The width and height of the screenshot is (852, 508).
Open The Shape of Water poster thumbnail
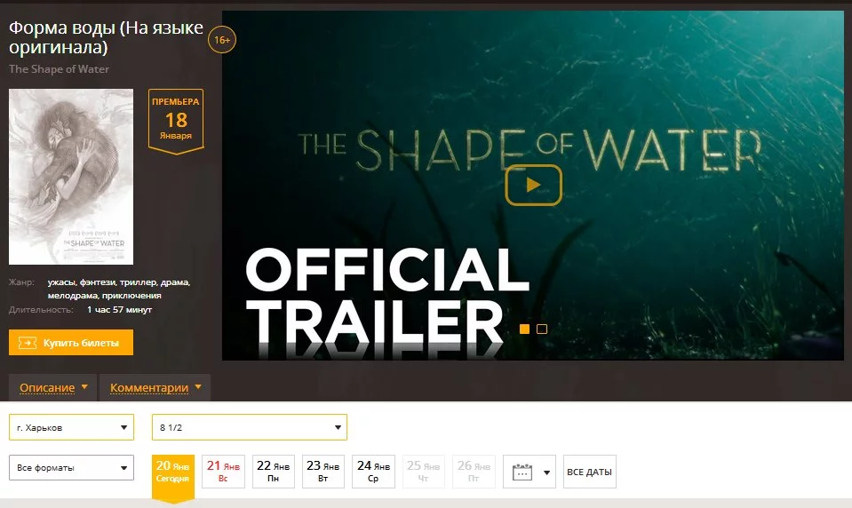[x=71, y=177]
